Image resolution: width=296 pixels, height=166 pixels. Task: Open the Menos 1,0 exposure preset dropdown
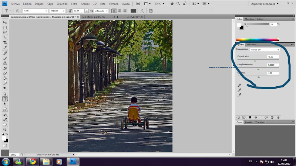[265, 49]
